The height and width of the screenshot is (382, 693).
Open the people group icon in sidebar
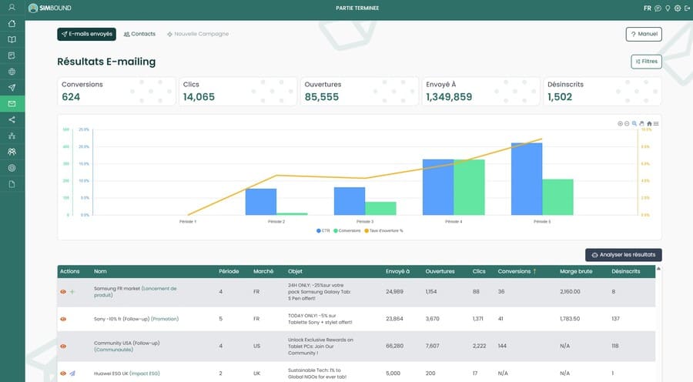(12, 152)
